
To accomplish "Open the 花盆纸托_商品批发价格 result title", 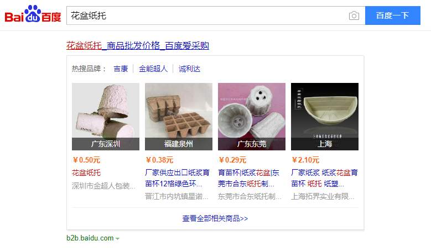I will (138, 45).
